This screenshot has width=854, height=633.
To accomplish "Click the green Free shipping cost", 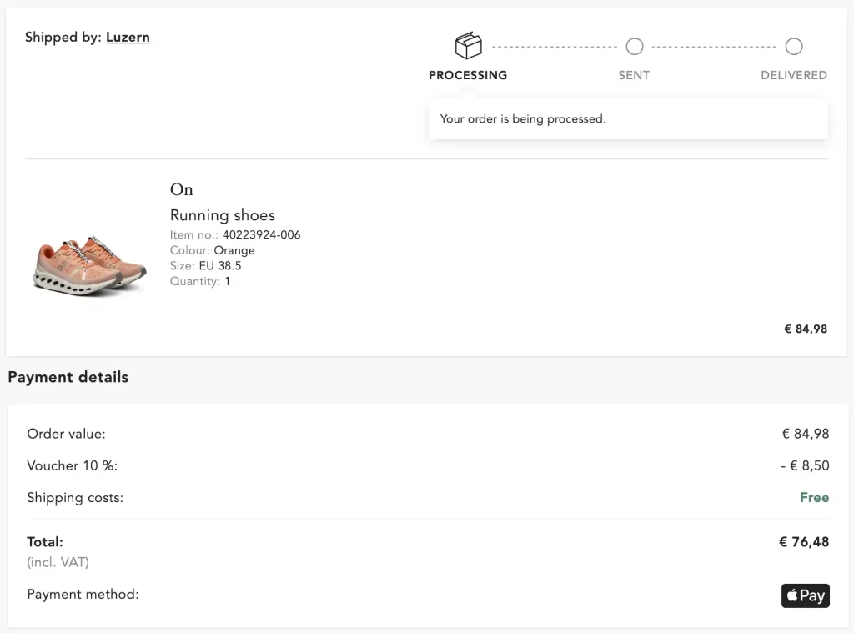I will (x=814, y=497).
